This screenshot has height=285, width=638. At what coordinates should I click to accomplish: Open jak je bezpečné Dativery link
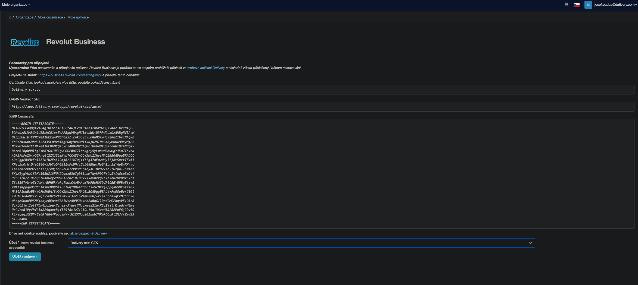tap(88, 233)
